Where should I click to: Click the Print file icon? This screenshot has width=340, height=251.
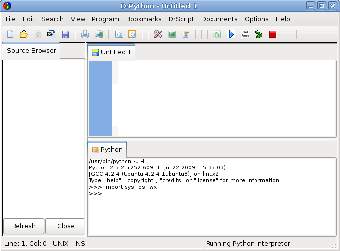click(85, 34)
